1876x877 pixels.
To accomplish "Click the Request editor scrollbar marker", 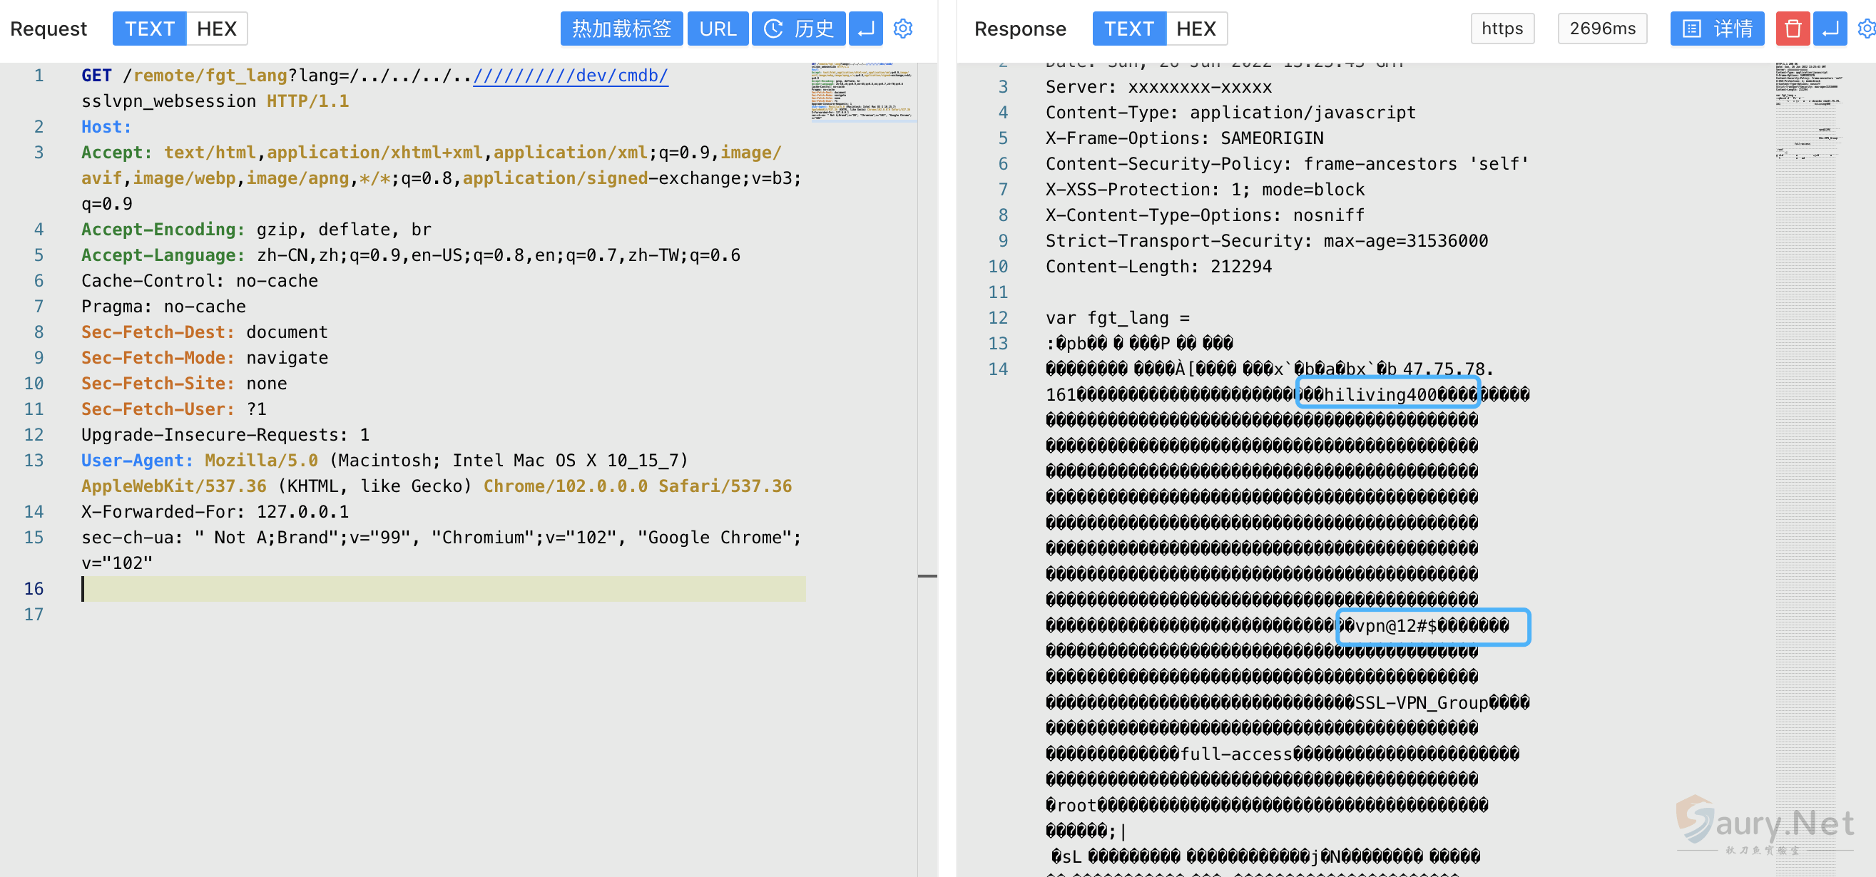I will point(927,575).
